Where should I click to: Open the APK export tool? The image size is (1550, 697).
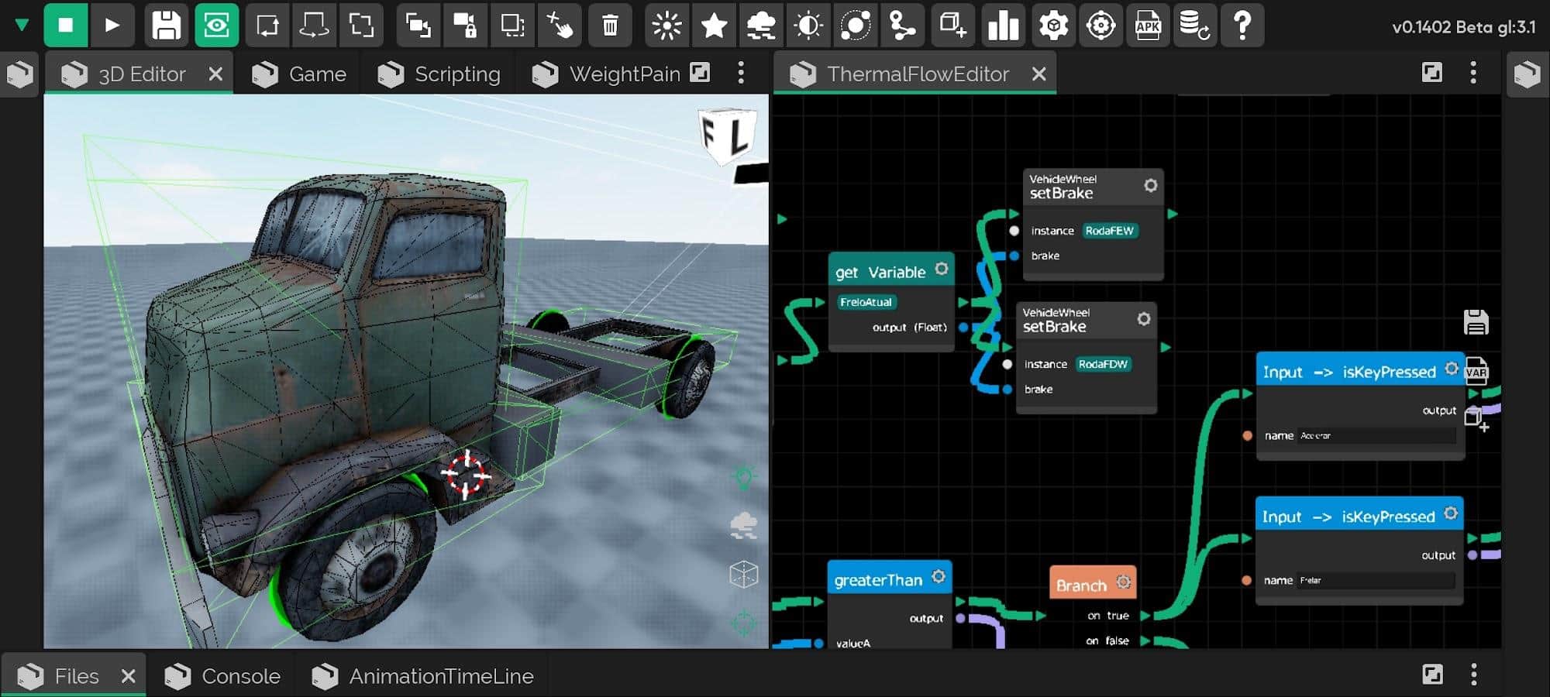point(1147,26)
